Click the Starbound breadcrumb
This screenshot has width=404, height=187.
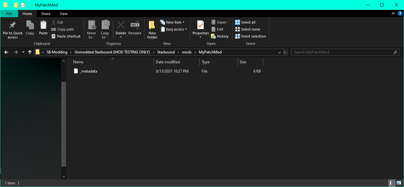pos(166,52)
